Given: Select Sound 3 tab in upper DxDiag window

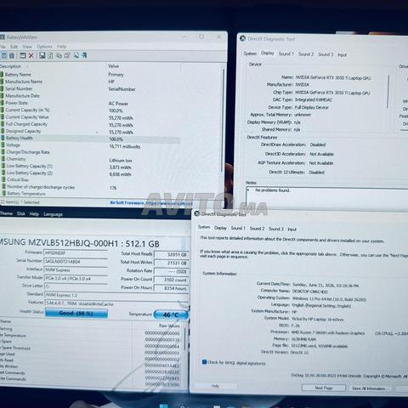Looking at the screenshot, I should [x=326, y=54].
